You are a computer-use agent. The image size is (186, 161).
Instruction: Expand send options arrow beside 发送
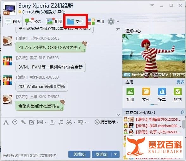point(115,154)
